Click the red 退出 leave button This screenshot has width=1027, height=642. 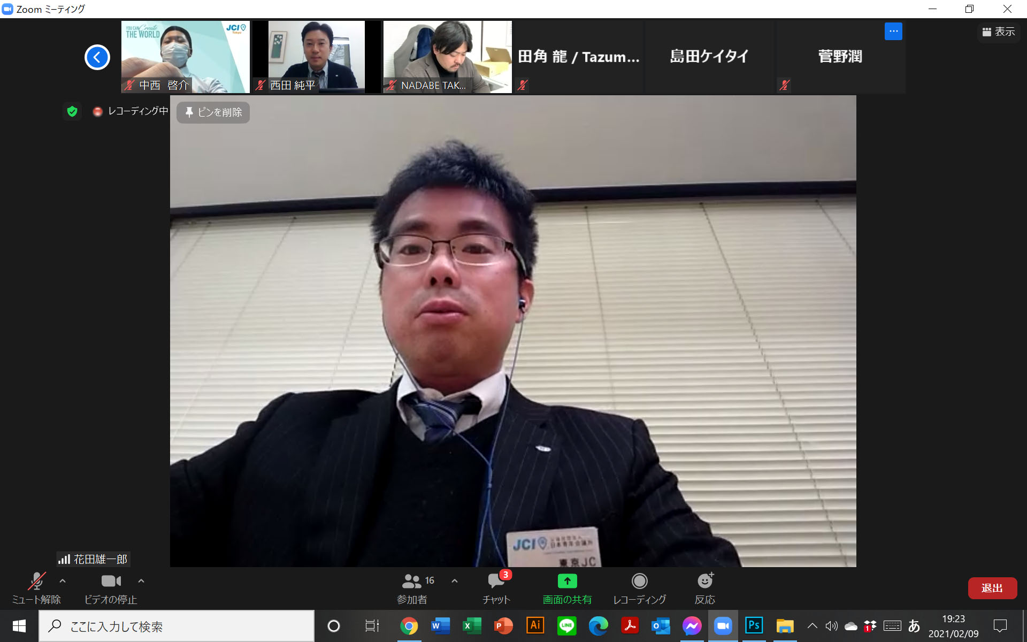(992, 588)
